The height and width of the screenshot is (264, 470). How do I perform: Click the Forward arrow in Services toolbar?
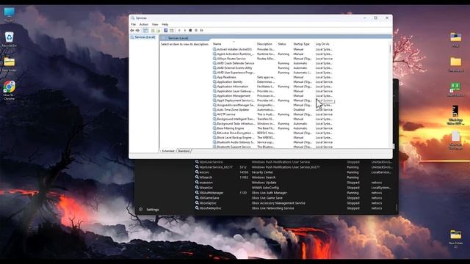click(137, 31)
